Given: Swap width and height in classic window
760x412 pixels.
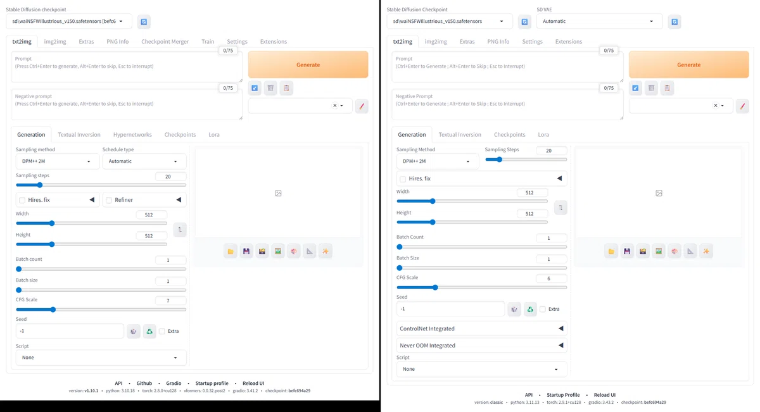Looking at the screenshot, I should click(x=560, y=208).
